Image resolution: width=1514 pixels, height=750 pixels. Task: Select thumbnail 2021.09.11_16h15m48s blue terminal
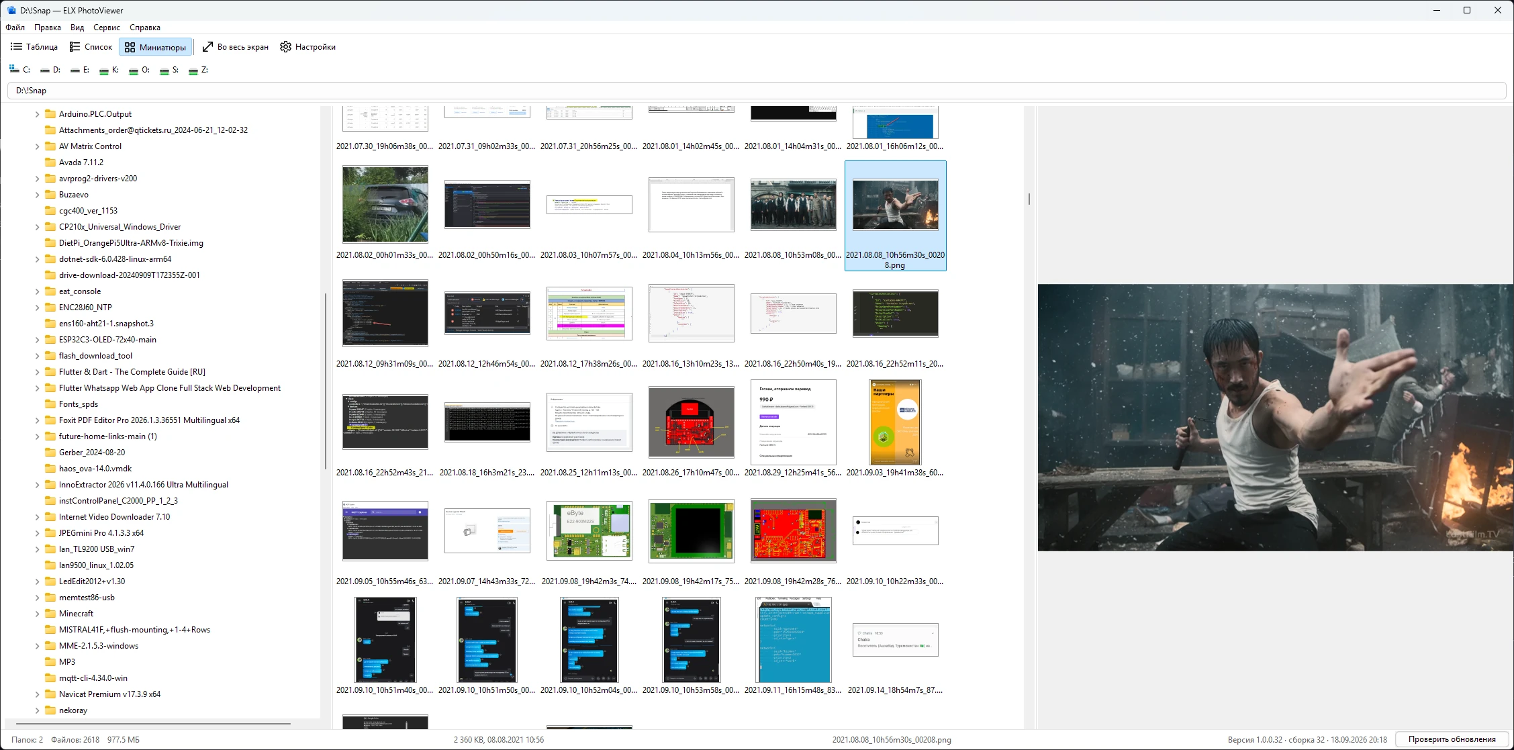[x=794, y=639]
